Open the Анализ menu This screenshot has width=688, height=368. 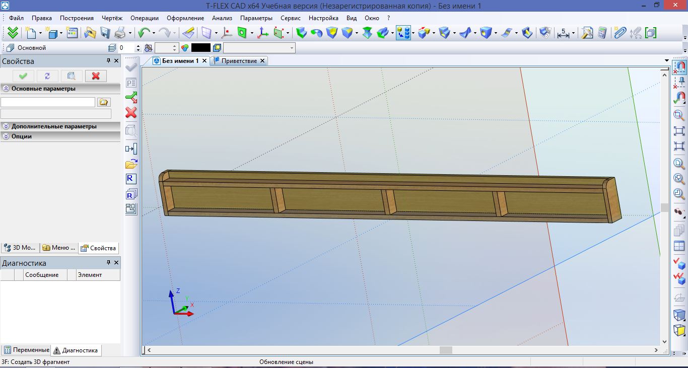[x=222, y=18]
